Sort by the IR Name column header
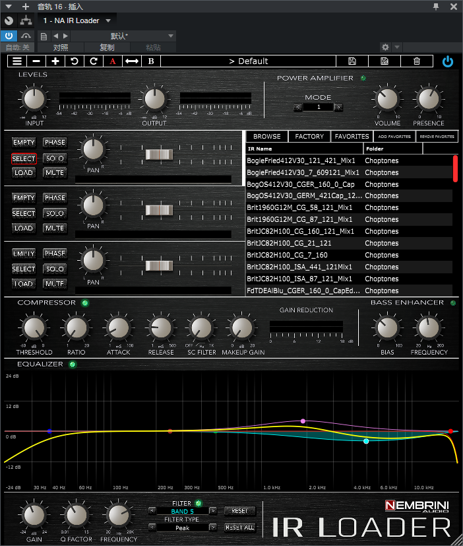This screenshot has width=463, height=546. pos(304,149)
